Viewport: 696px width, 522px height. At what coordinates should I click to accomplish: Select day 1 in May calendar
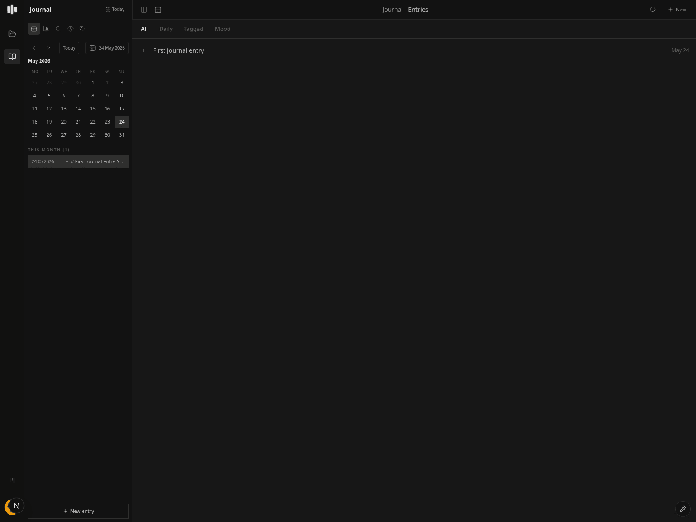click(93, 83)
